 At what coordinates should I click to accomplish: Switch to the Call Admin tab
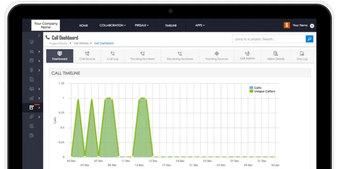(x=247, y=56)
